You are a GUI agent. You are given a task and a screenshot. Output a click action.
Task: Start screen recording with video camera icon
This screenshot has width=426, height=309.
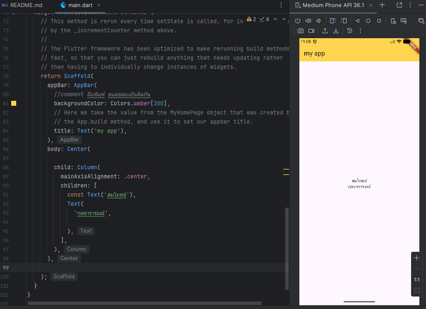pos(311,31)
